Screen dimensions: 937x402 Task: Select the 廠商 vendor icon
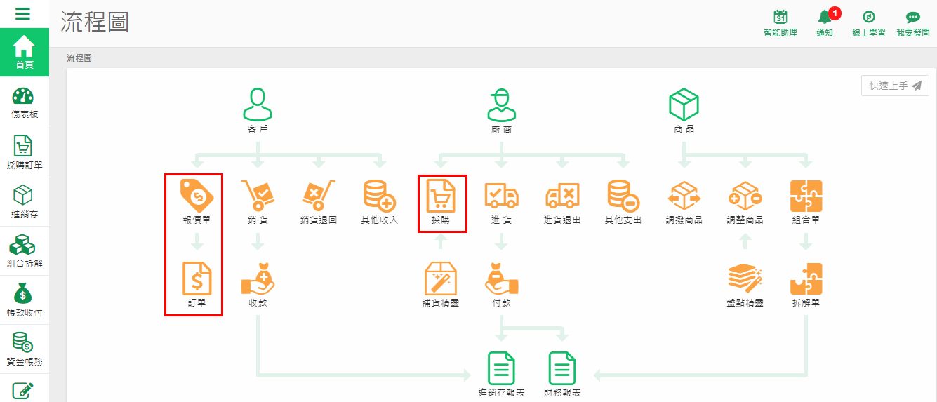[x=501, y=105]
